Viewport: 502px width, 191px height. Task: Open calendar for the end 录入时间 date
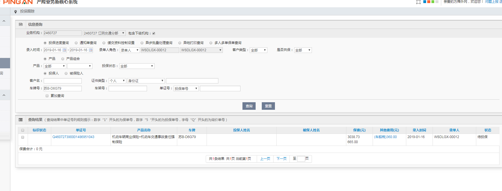[x=91, y=50]
